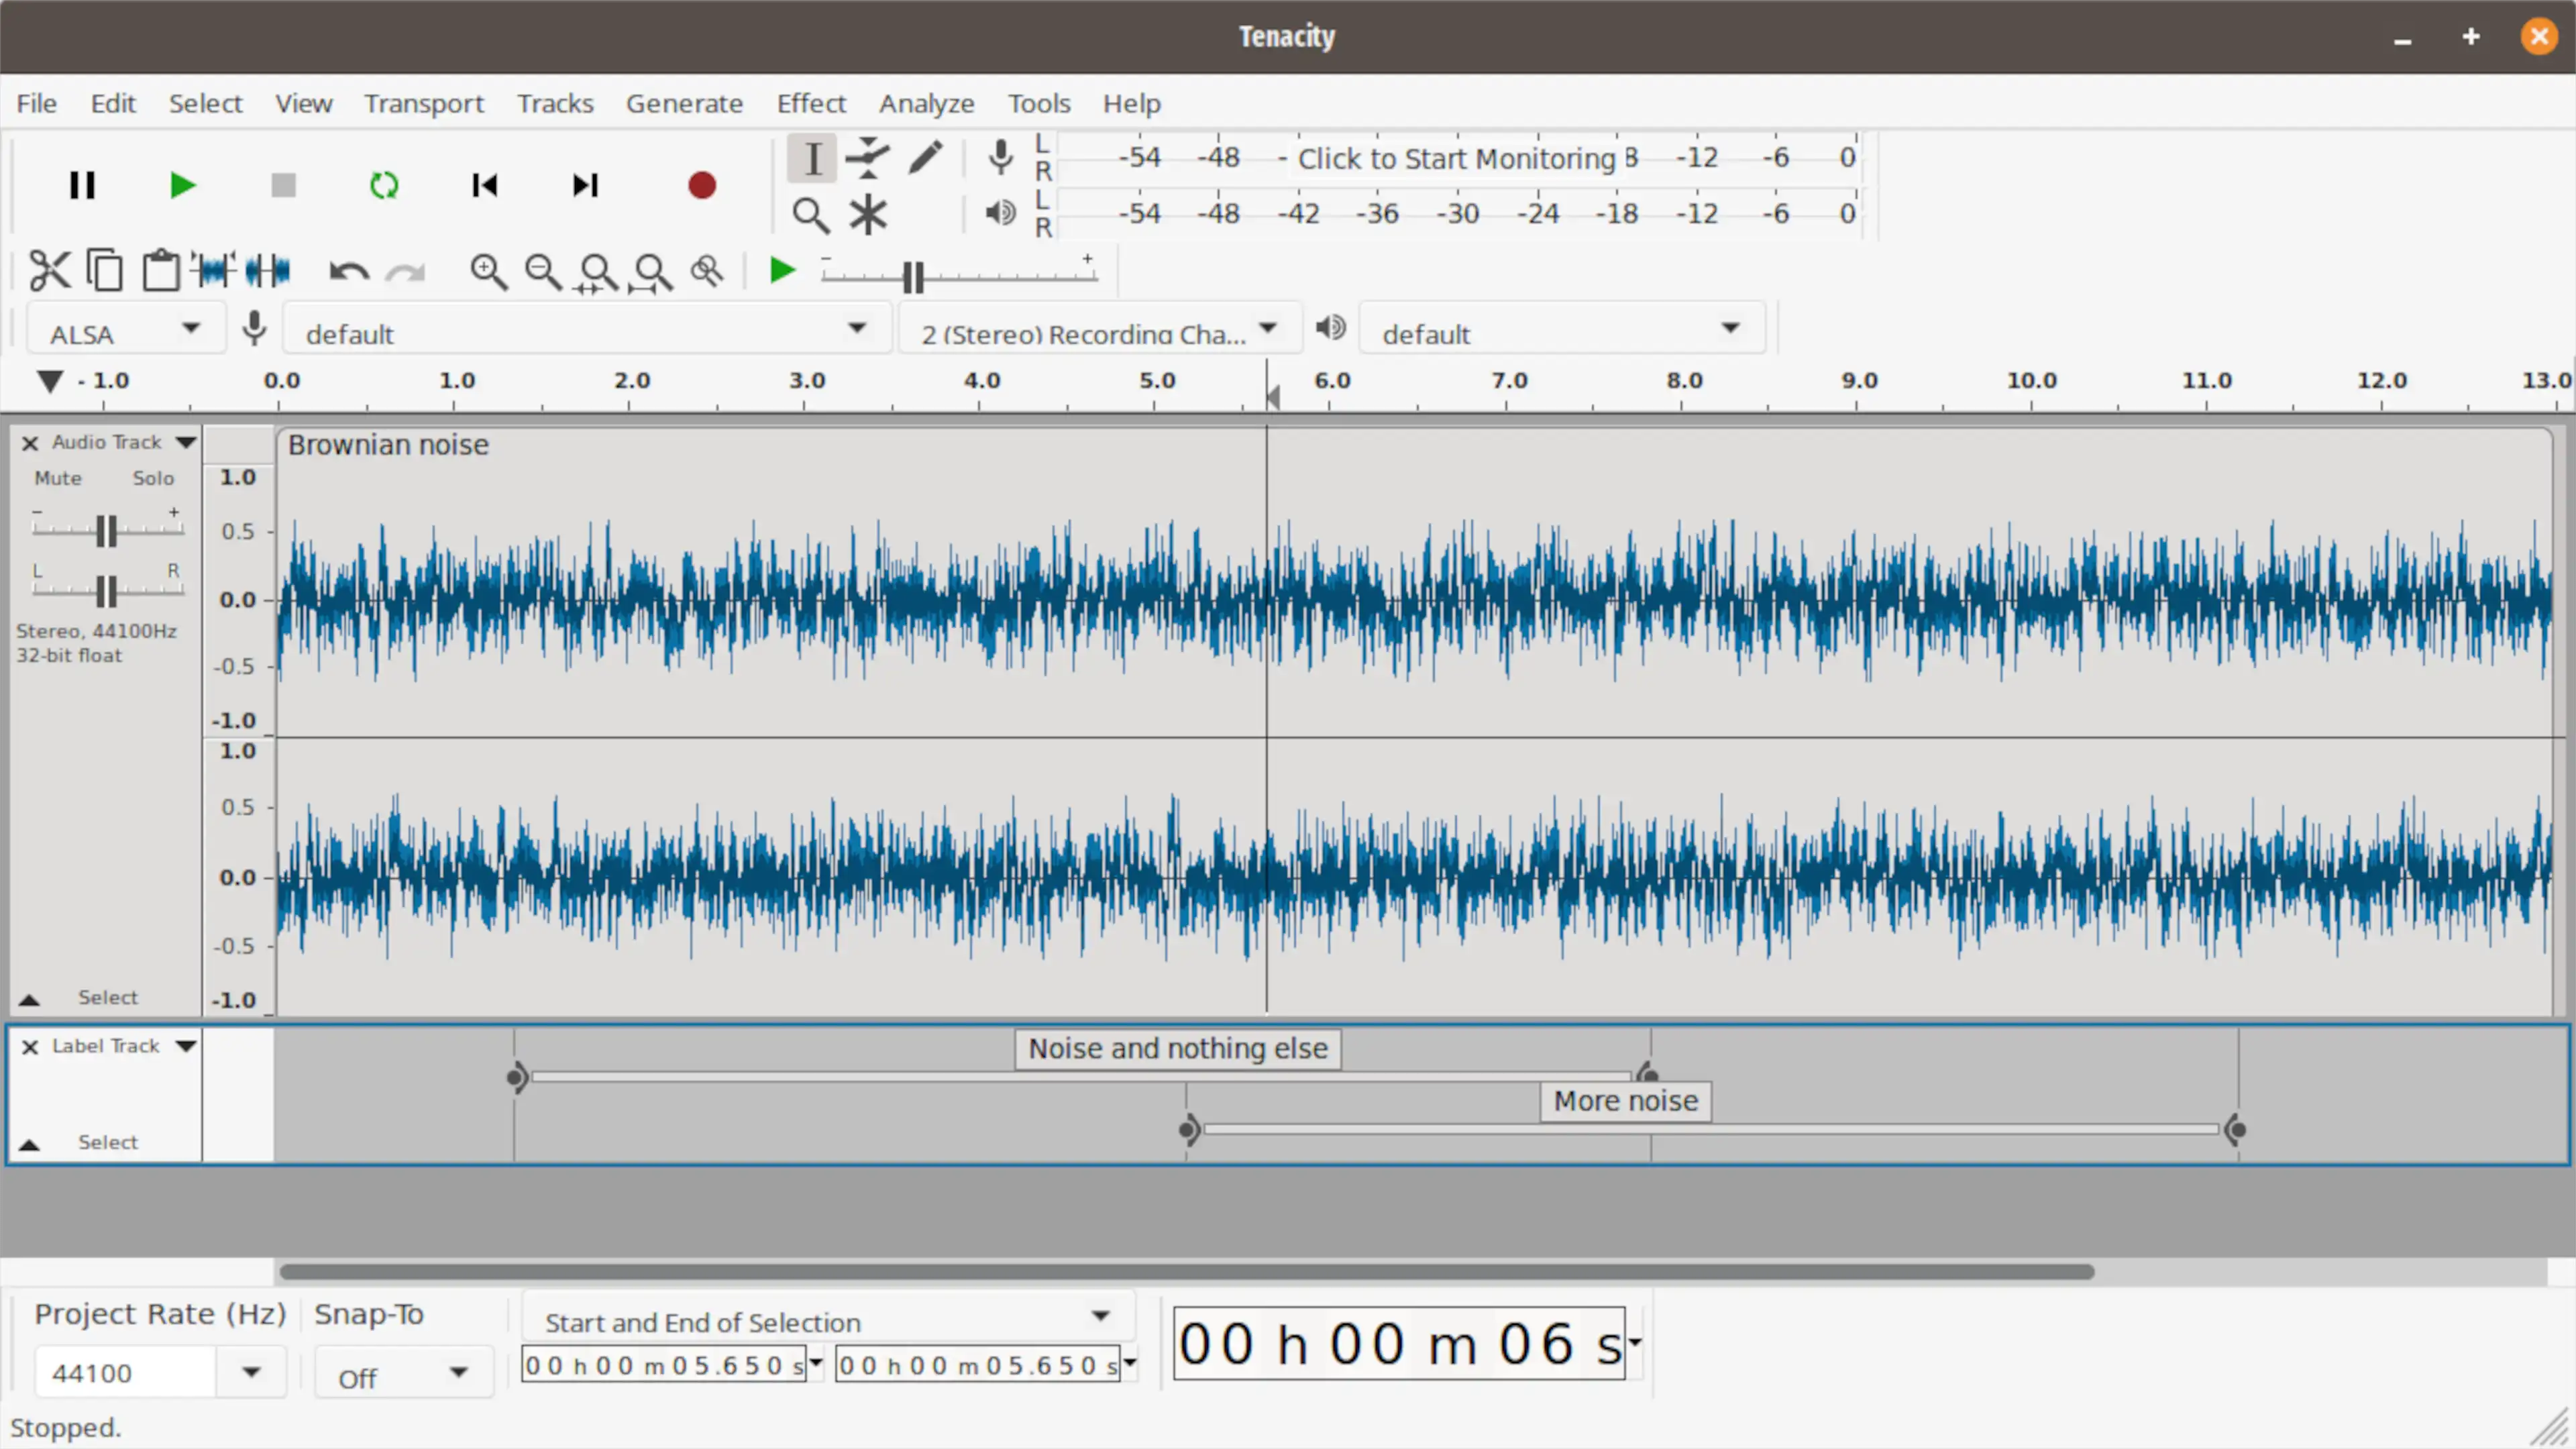Click the Silence audio selection icon
This screenshot has height=1449, width=2576.
tap(268, 270)
